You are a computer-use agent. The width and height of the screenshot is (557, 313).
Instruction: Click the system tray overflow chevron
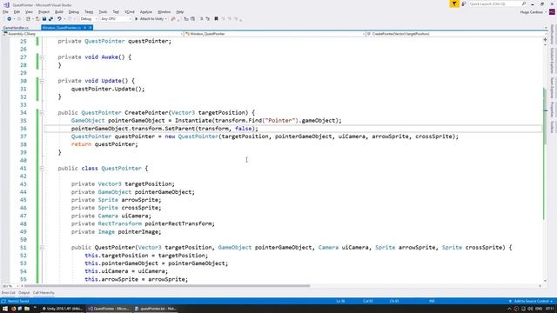point(509,309)
